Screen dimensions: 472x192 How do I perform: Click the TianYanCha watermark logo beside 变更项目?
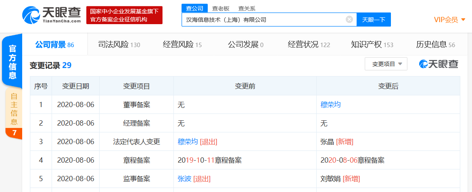[x=439, y=64]
